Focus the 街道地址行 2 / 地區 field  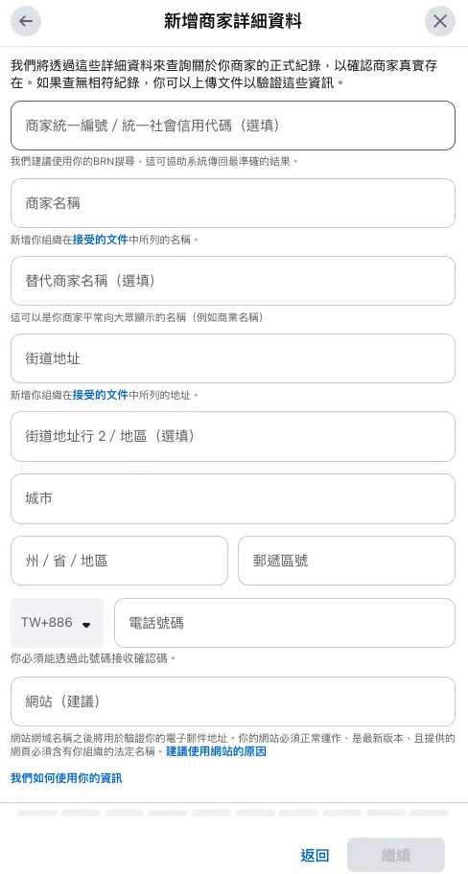(233, 436)
